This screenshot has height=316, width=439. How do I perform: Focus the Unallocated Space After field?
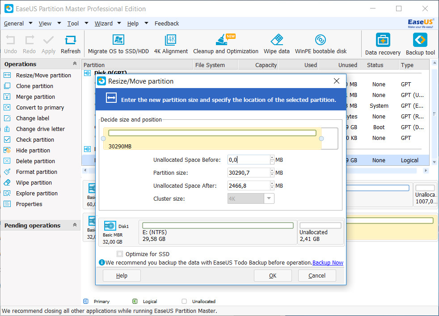pyautogui.click(x=249, y=185)
